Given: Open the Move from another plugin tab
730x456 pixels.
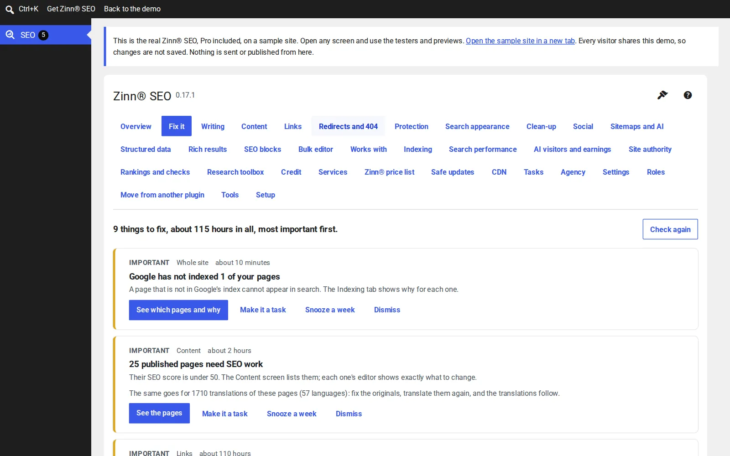Looking at the screenshot, I should [162, 195].
